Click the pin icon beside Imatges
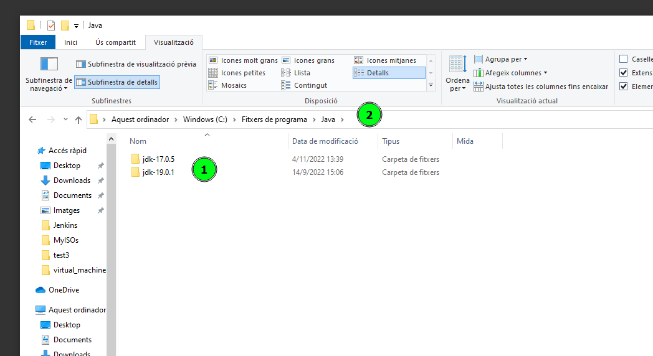This screenshot has width=653, height=356. pyautogui.click(x=100, y=210)
